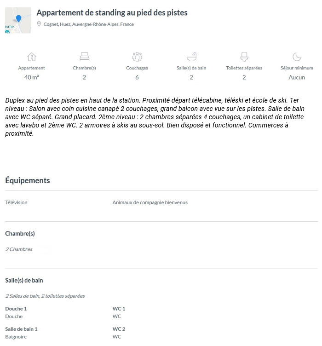The height and width of the screenshot is (346, 322).
Task: Click the bathtub icon above Salle(s) de bain
Action: pyautogui.click(x=191, y=57)
